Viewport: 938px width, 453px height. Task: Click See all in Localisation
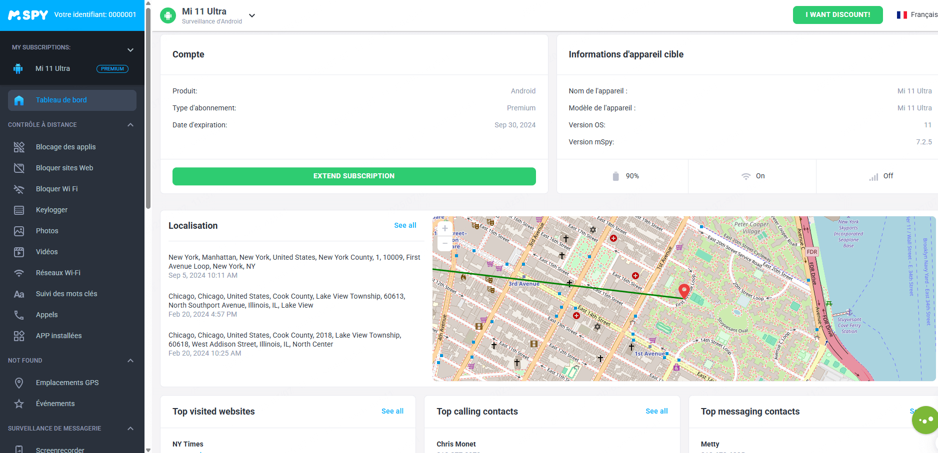(x=405, y=225)
